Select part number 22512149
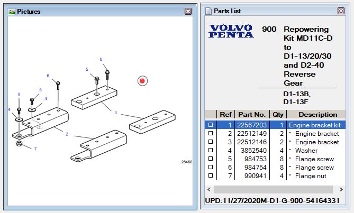Screen dimensions: 354x213 [252, 133]
